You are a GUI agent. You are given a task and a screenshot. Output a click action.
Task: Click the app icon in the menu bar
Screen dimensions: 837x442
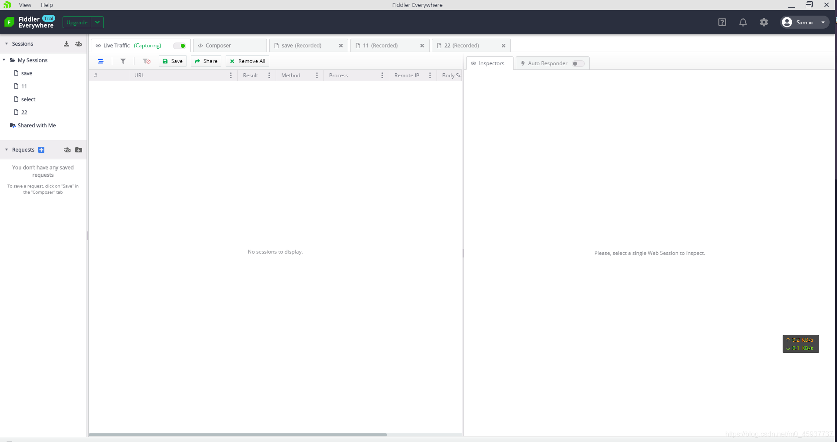click(x=7, y=5)
